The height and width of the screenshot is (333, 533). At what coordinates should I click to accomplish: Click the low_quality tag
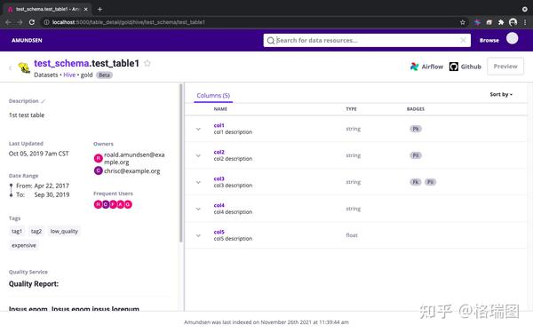coord(64,232)
